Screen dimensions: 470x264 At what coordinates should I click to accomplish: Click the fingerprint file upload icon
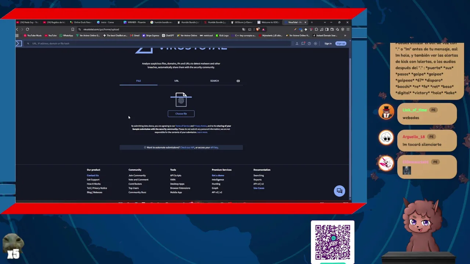(x=181, y=99)
